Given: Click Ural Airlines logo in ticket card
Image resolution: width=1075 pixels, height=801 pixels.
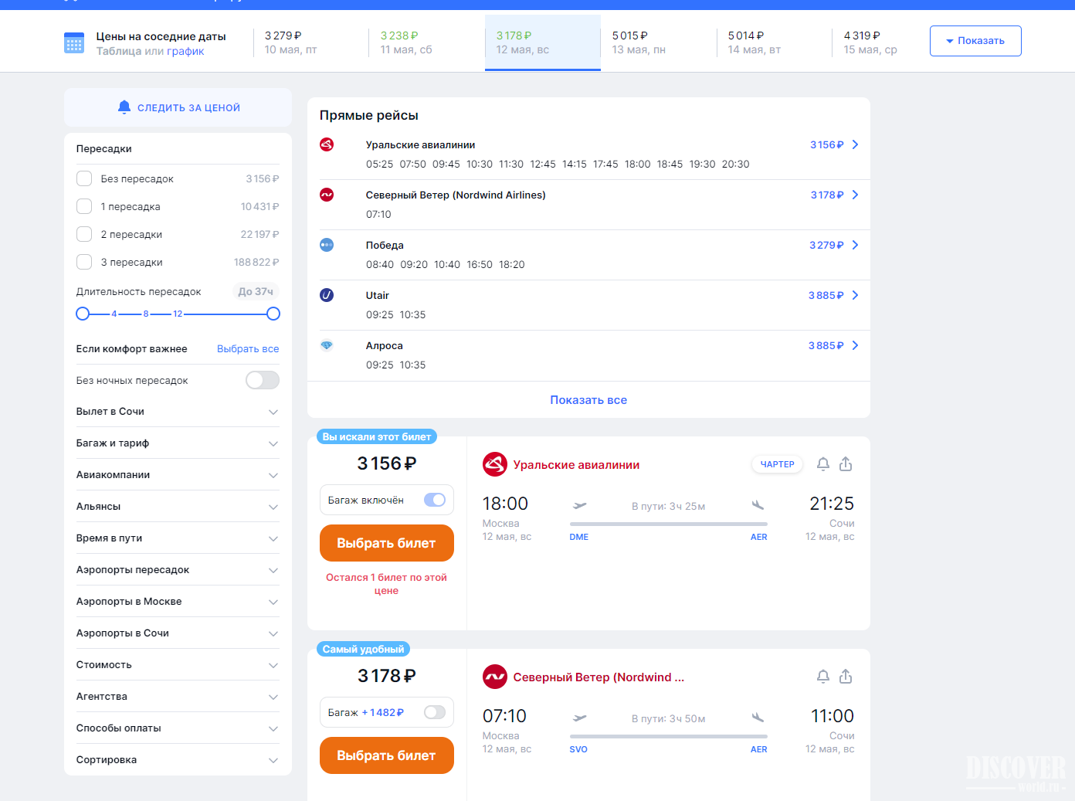Looking at the screenshot, I should (494, 464).
